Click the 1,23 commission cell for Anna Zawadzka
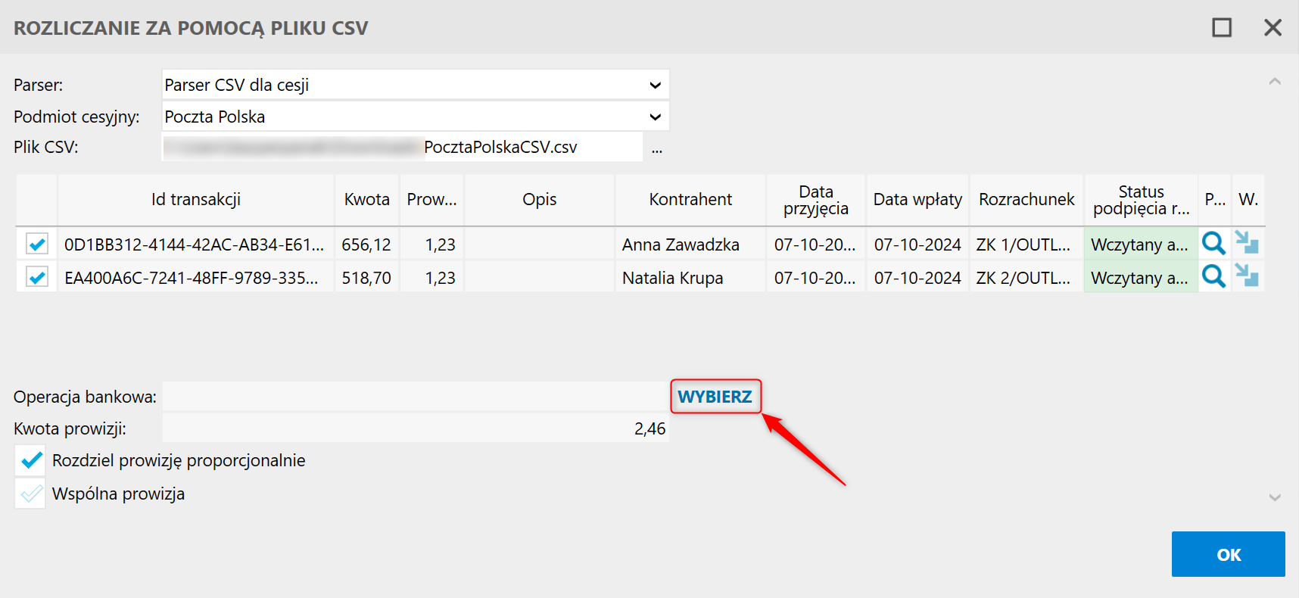Image resolution: width=1299 pixels, height=598 pixels. tap(432, 244)
